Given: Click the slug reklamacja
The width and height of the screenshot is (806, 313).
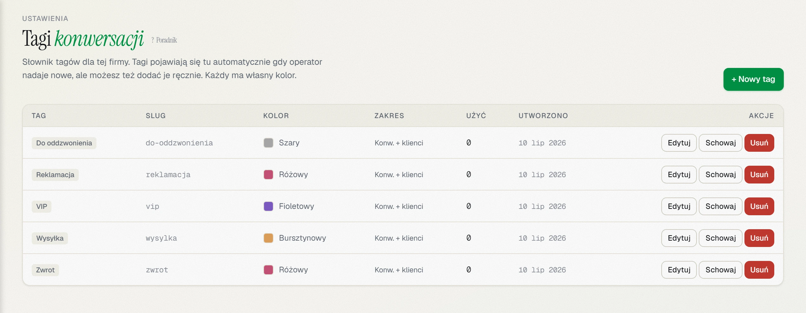Looking at the screenshot, I should 168,175.
